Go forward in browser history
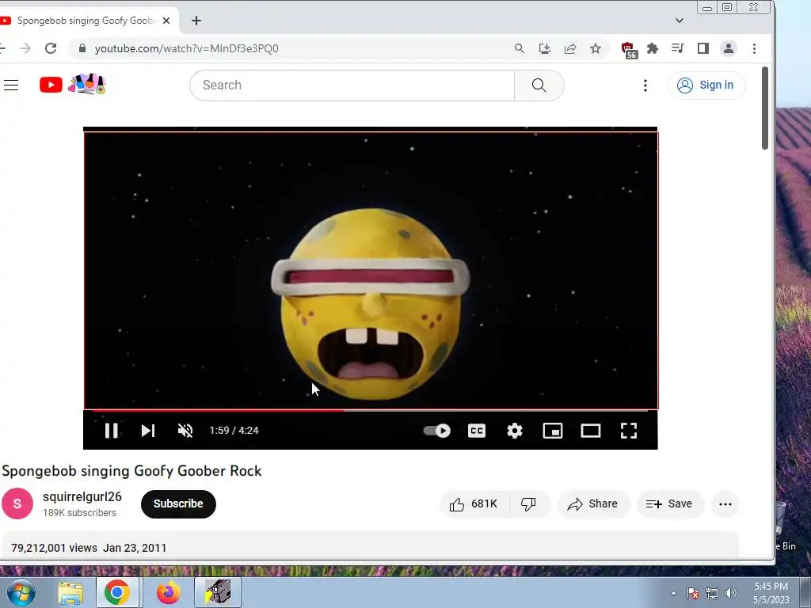811x608 pixels. 25,48
